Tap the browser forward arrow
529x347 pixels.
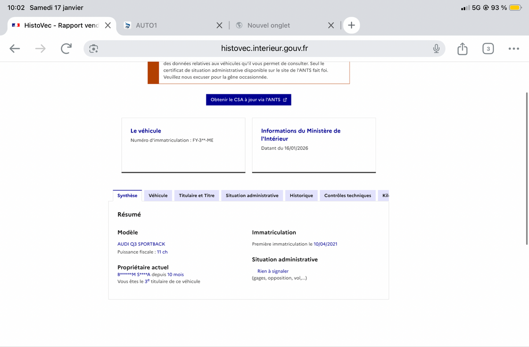click(x=41, y=49)
